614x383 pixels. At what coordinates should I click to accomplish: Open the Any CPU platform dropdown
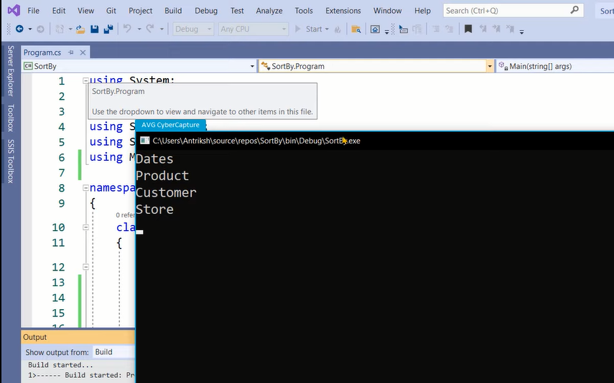coord(253,29)
